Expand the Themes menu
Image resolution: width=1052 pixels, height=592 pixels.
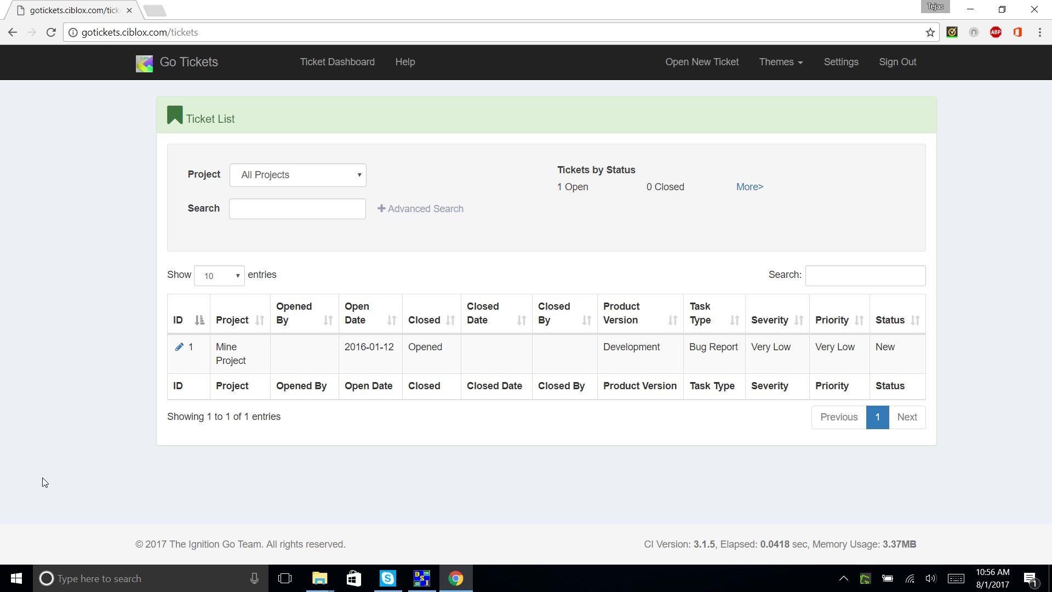(780, 62)
